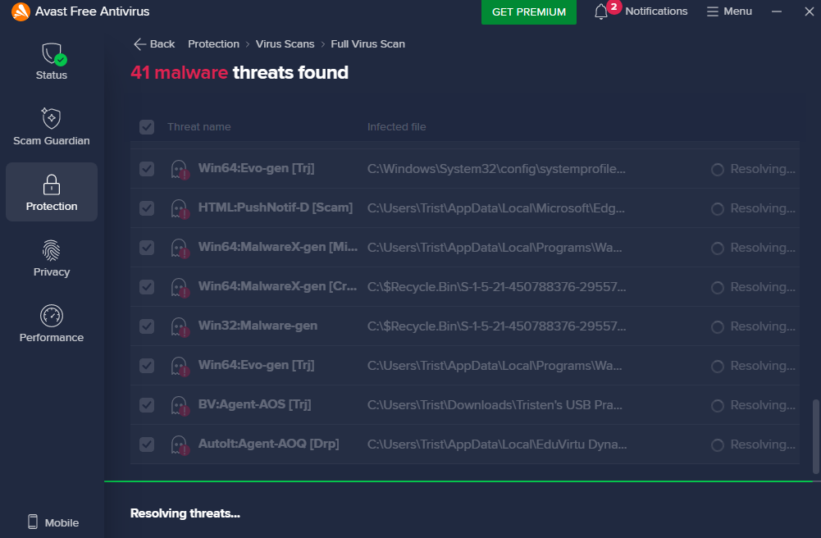This screenshot has width=821, height=538.
Task: Click the resolving spinner for Win64:MalwareX-gen [Cr...
Action: [x=718, y=287]
